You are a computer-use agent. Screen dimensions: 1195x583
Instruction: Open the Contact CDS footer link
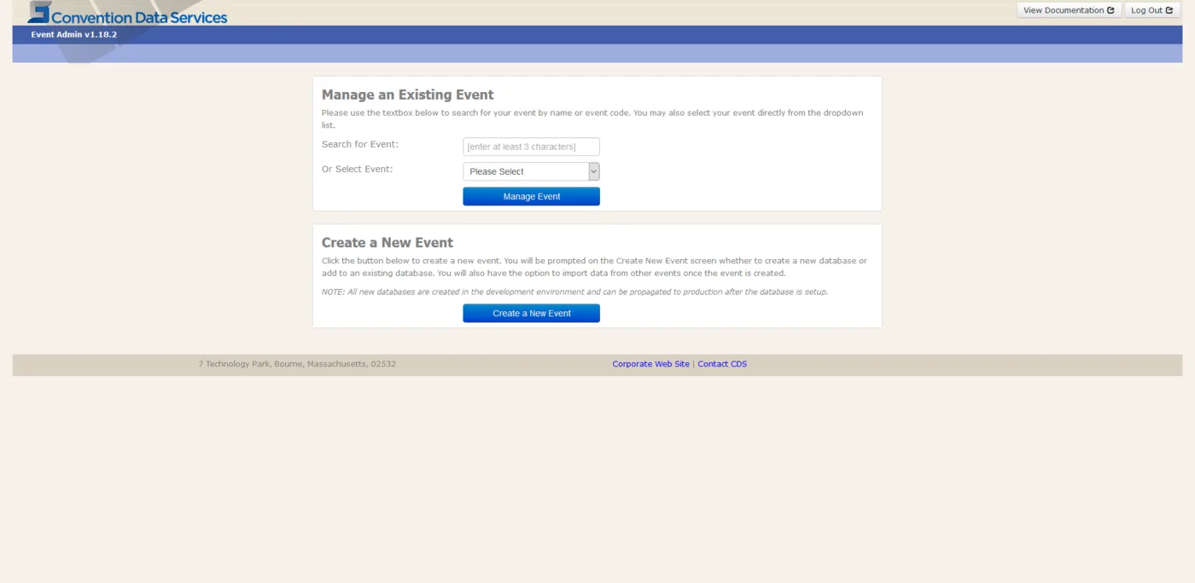(x=722, y=364)
